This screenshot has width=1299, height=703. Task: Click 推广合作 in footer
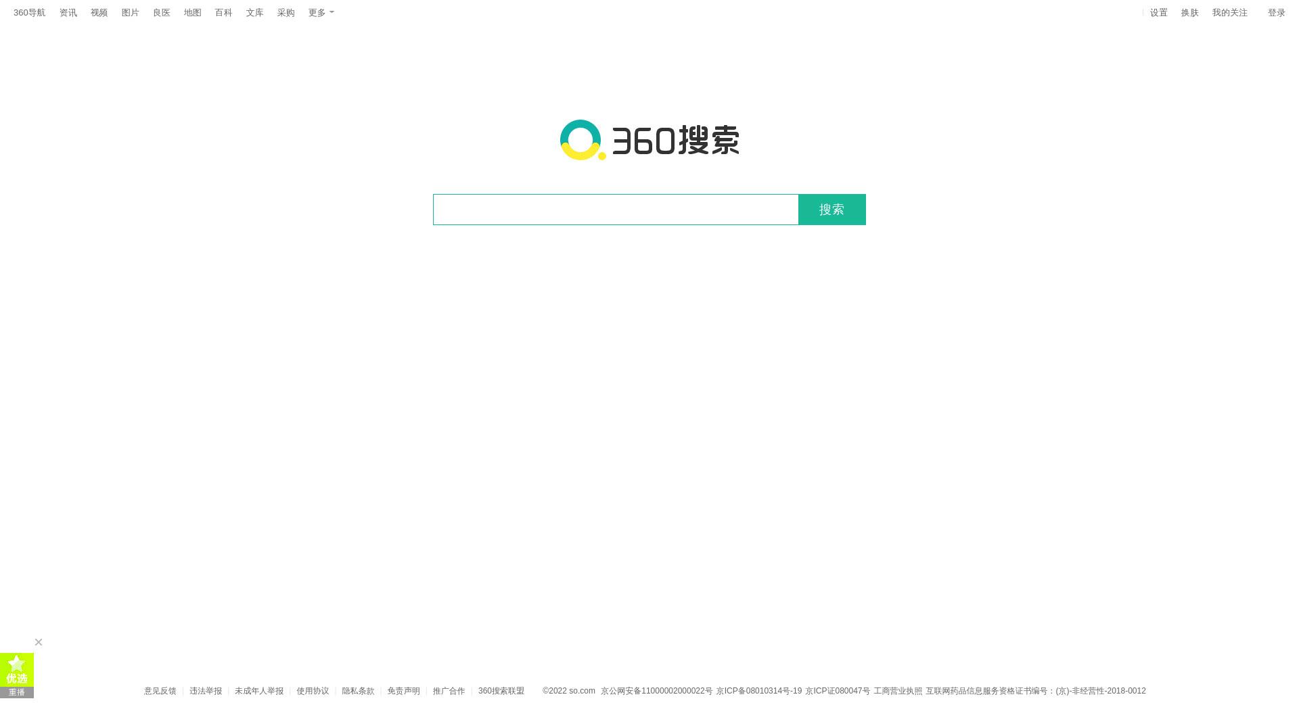449,691
